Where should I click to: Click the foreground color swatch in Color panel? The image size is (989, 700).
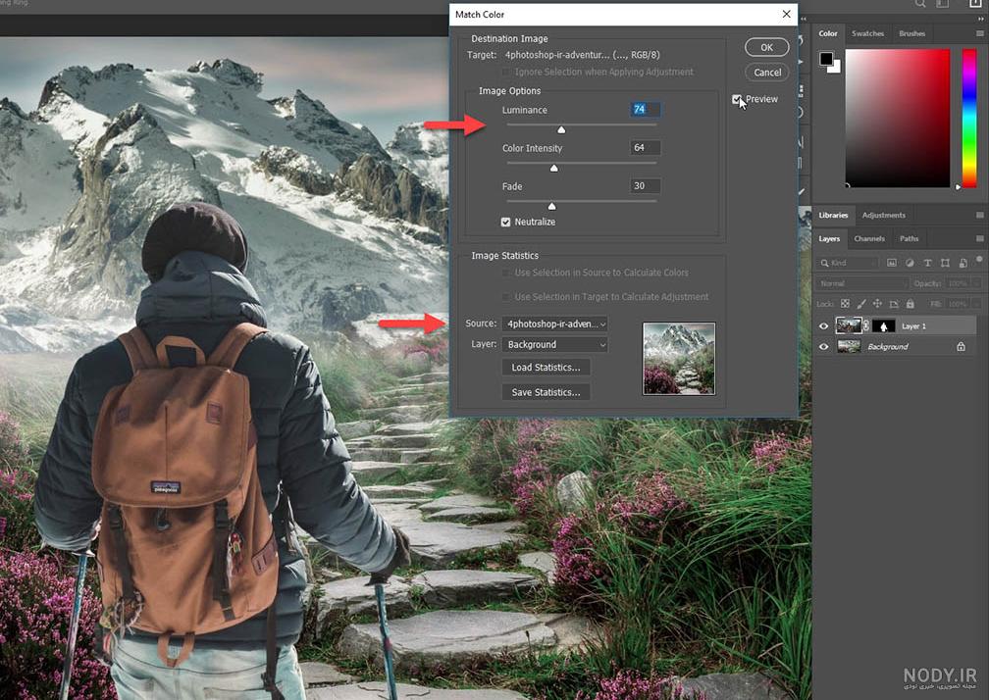pos(826,59)
